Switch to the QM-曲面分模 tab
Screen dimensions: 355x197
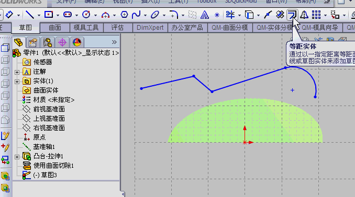[x=230, y=28]
